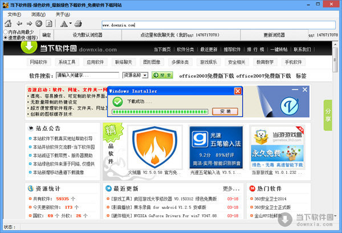Click the vertical scrollbar thumb
Image resolution: width=342 pixels, height=233 pixels.
click(x=335, y=60)
